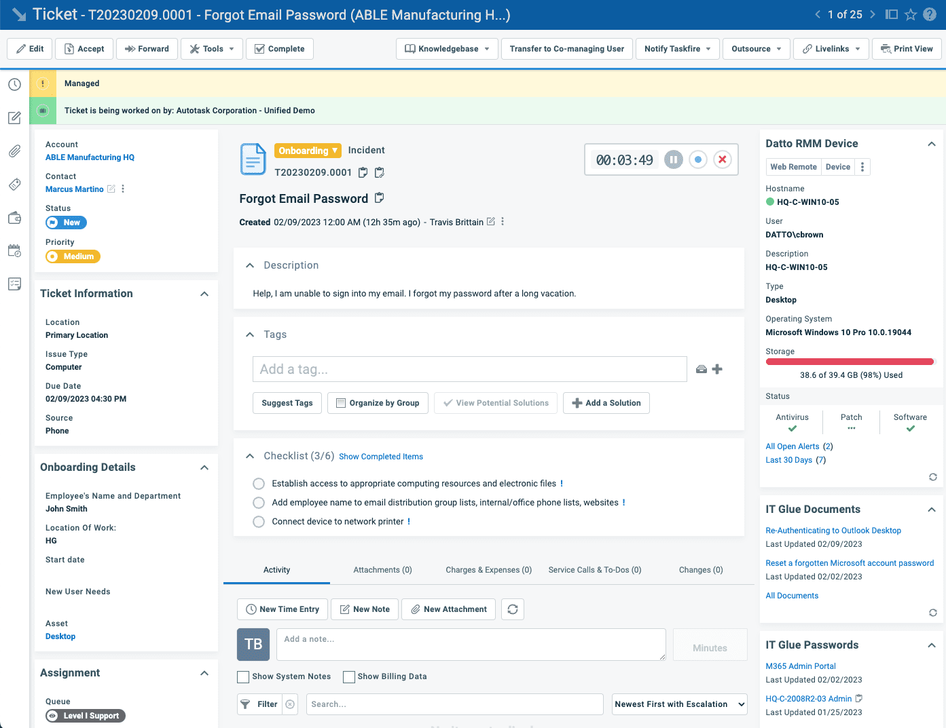Image resolution: width=946 pixels, height=728 pixels.
Task: Open the three-dot menu beside Marcus Martino
Action: (122, 189)
